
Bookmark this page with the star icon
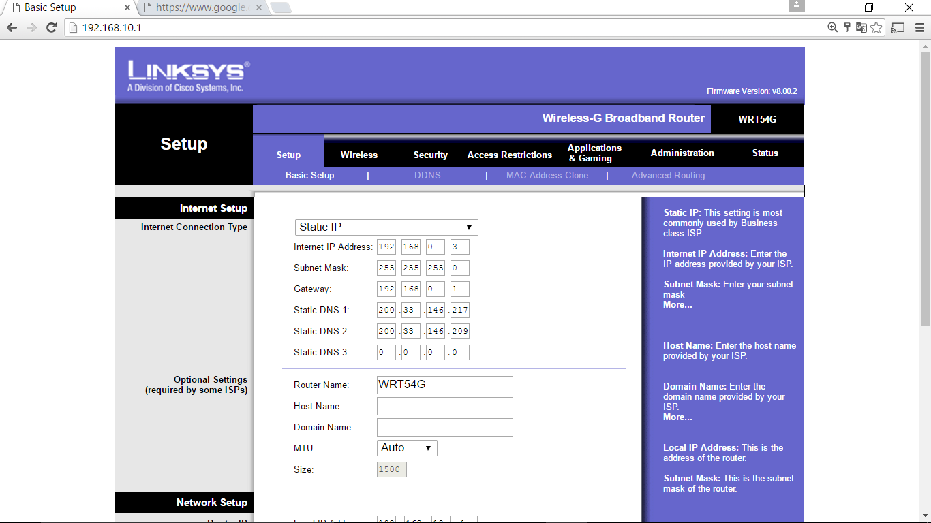click(x=876, y=27)
